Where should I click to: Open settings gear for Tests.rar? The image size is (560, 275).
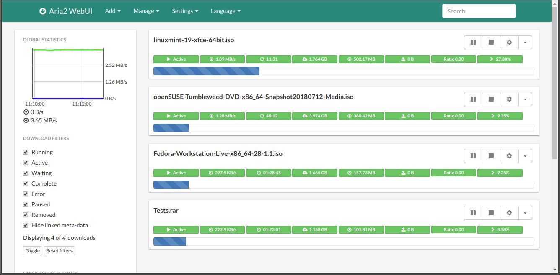tap(509, 213)
